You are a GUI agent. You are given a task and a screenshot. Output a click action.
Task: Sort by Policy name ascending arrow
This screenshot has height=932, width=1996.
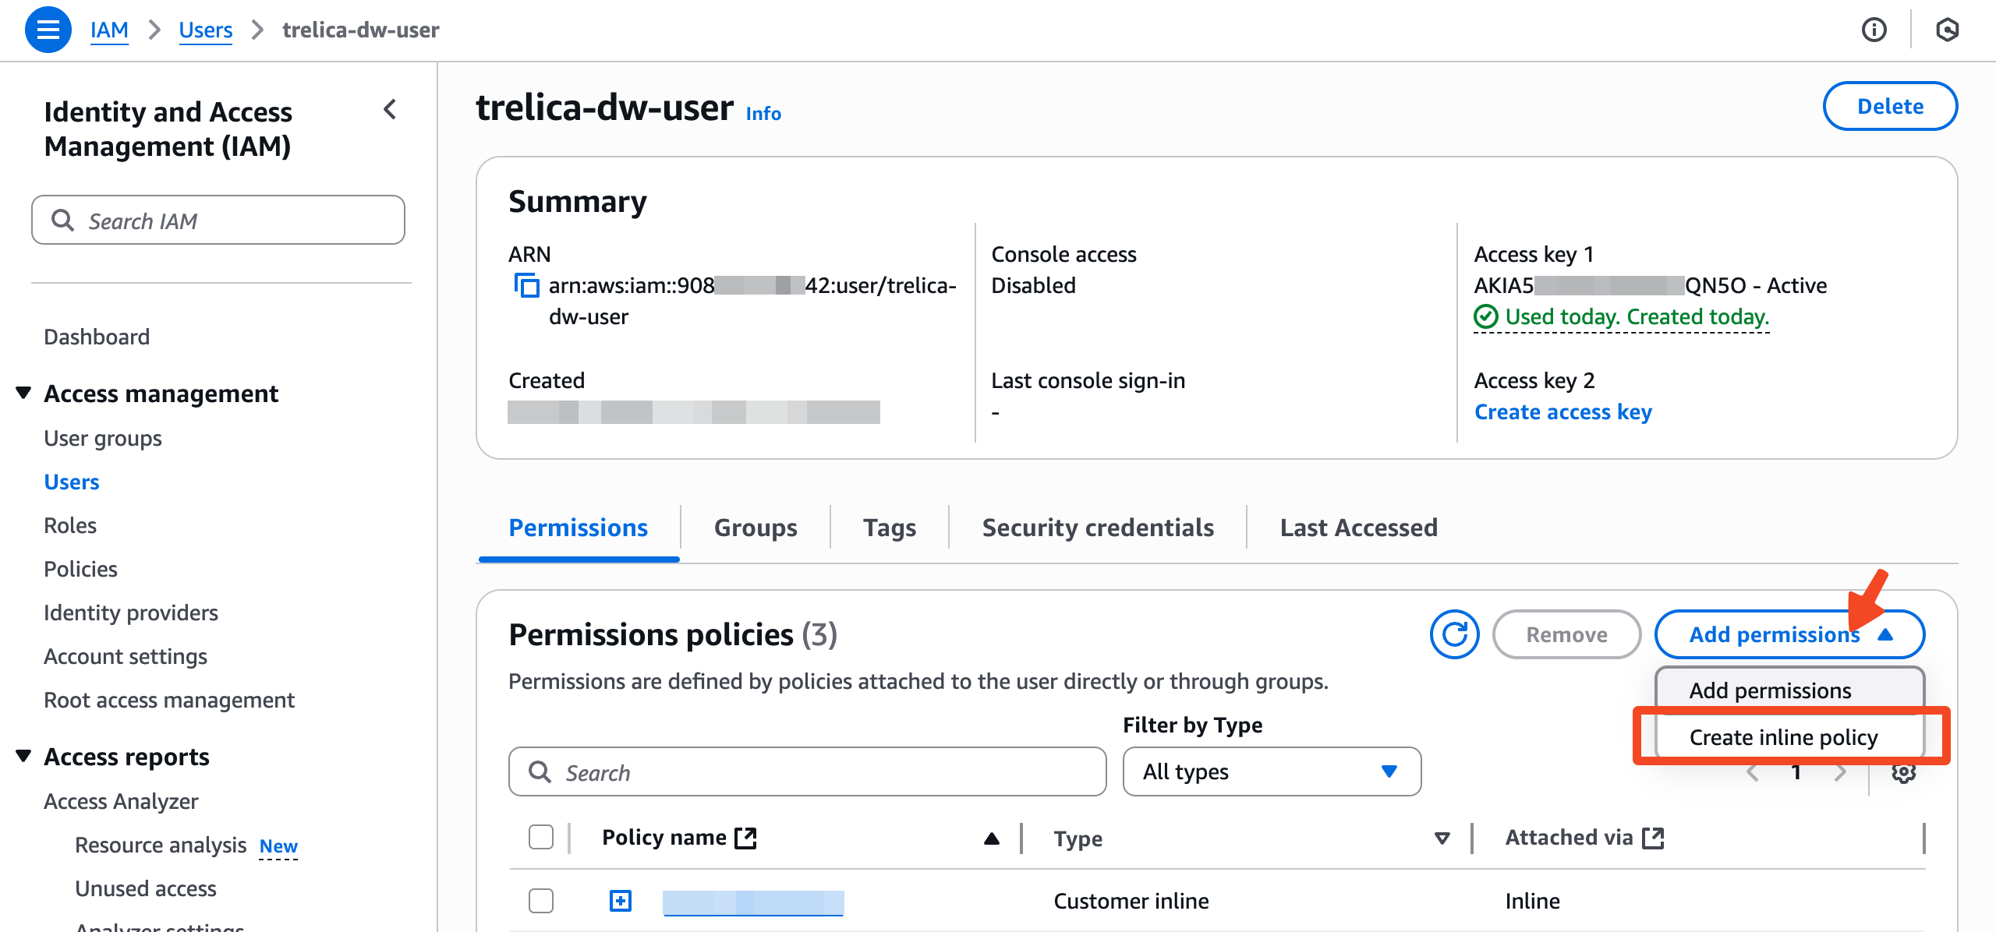(992, 838)
